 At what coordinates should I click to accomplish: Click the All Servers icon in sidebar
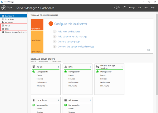3,22
